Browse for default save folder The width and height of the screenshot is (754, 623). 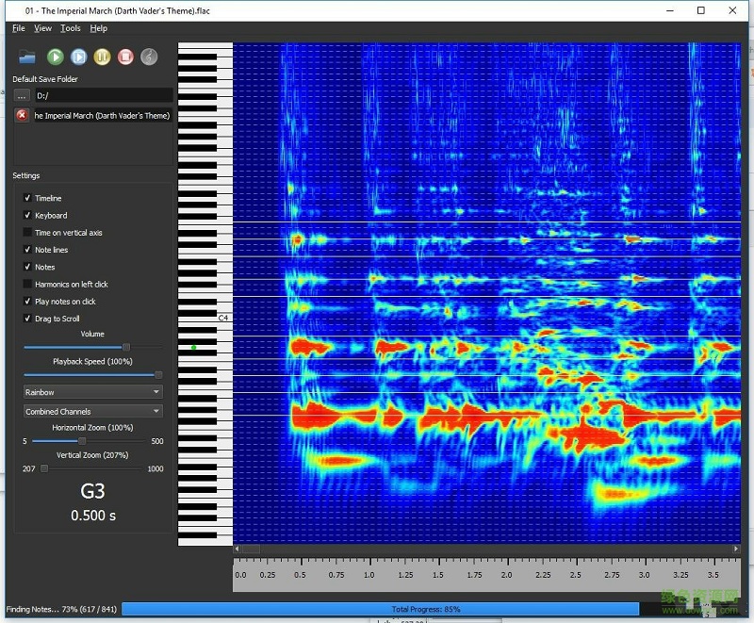[23, 95]
